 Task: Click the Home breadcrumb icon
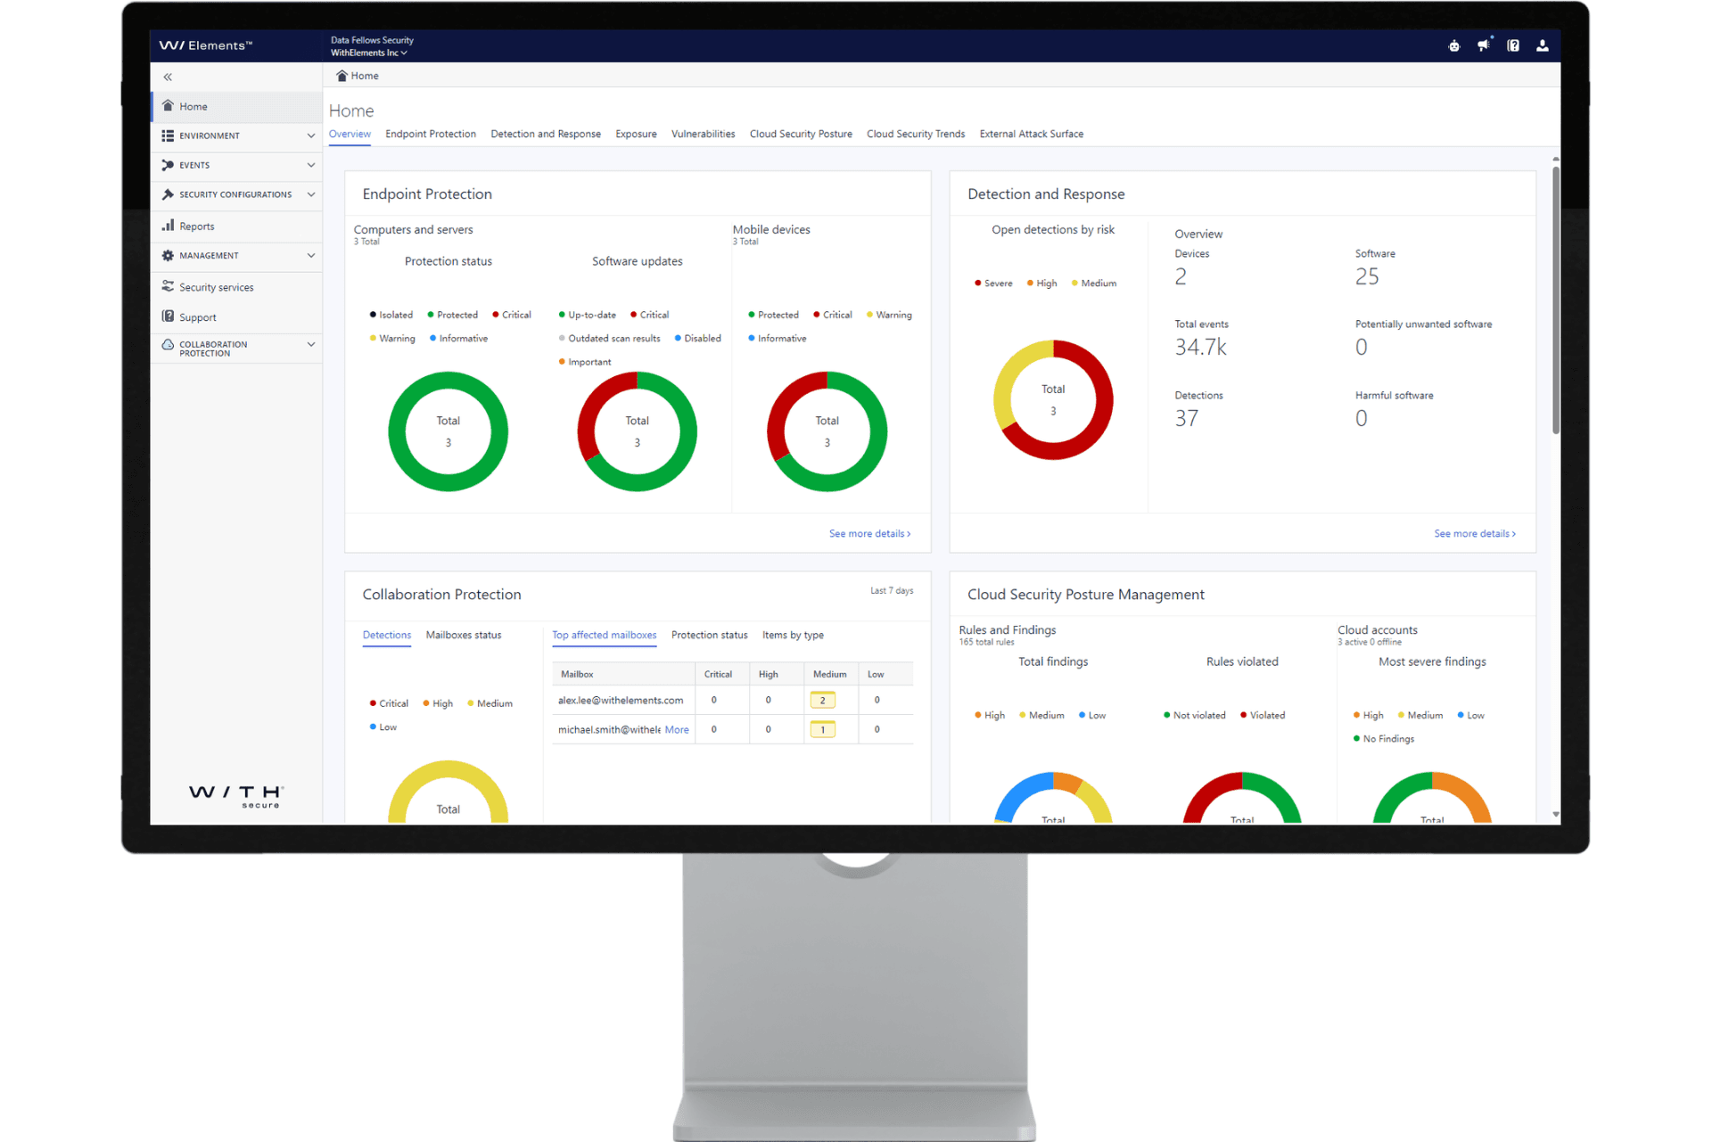tap(342, 76)
